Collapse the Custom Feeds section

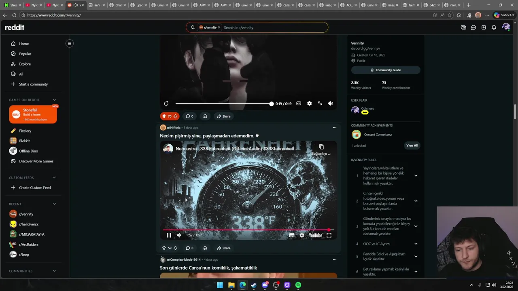click(x=54, y=177)
